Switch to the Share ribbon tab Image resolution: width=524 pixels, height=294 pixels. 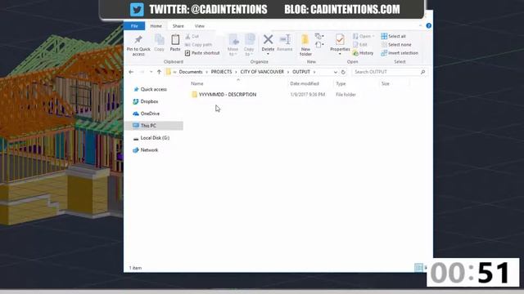pos(178,26)
